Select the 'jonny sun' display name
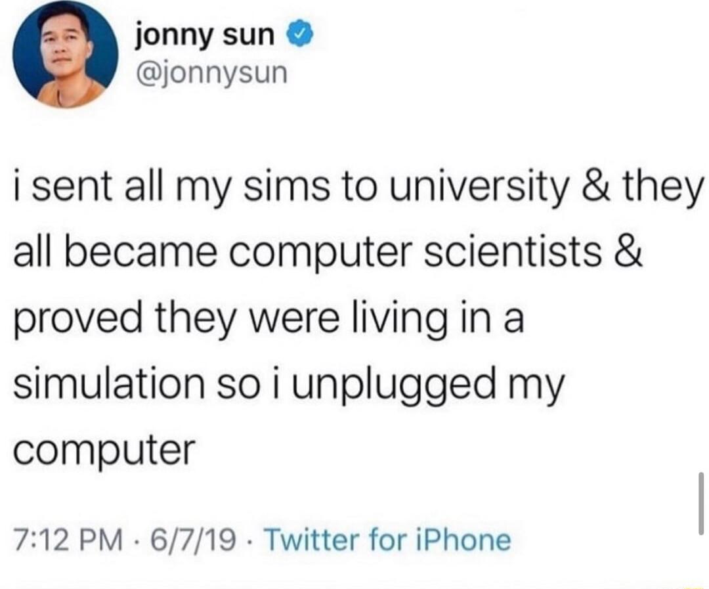 (204, 35)
